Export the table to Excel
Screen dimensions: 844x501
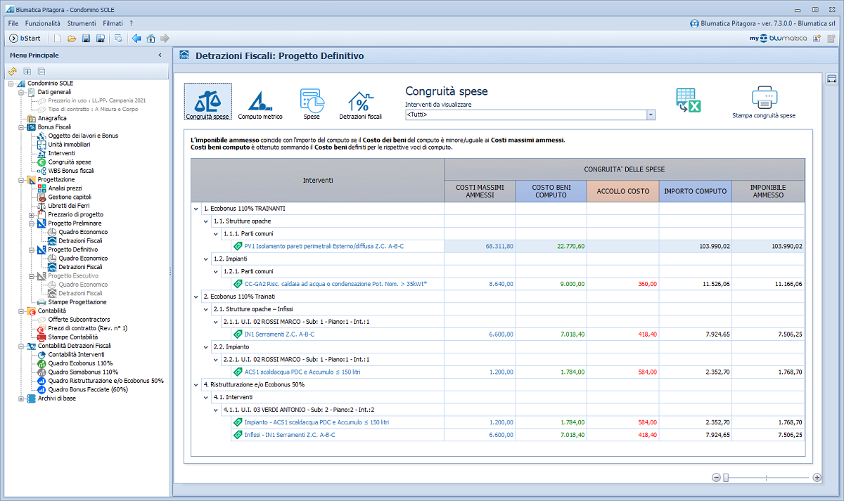687,101
